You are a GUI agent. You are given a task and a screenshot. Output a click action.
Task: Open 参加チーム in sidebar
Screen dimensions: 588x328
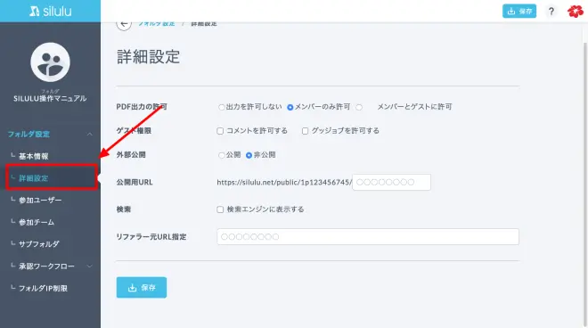coord(37,222)
